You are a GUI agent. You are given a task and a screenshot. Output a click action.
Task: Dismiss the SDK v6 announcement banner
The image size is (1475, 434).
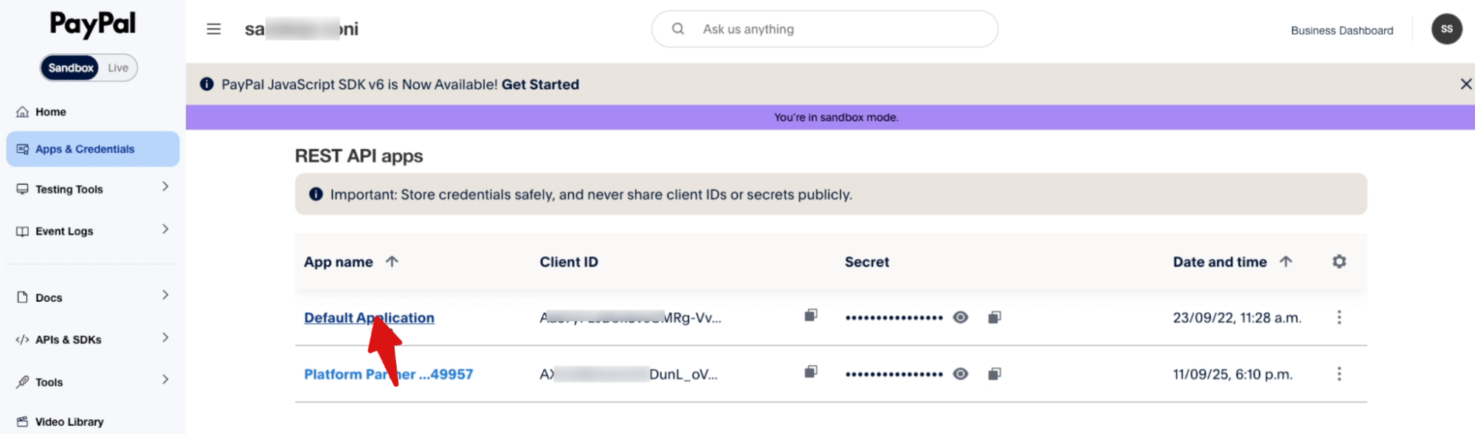coord(1465,84)
